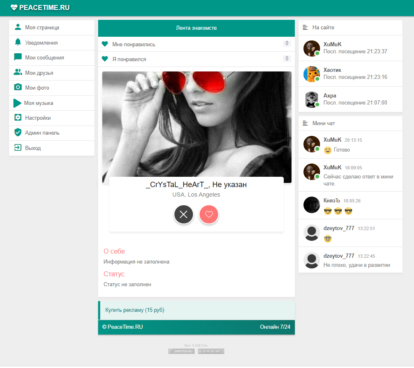Open the friends people icon

(x=18, y=73)
